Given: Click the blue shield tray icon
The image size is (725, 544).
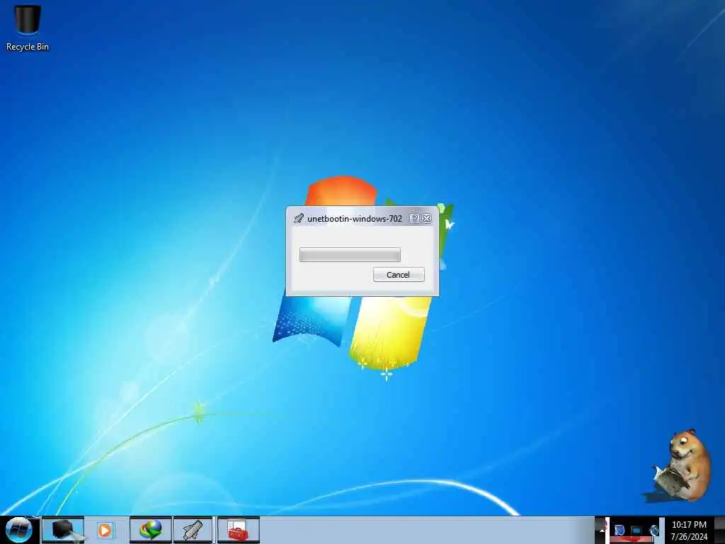Looking at the screenshot, I should tap(619, 530).
